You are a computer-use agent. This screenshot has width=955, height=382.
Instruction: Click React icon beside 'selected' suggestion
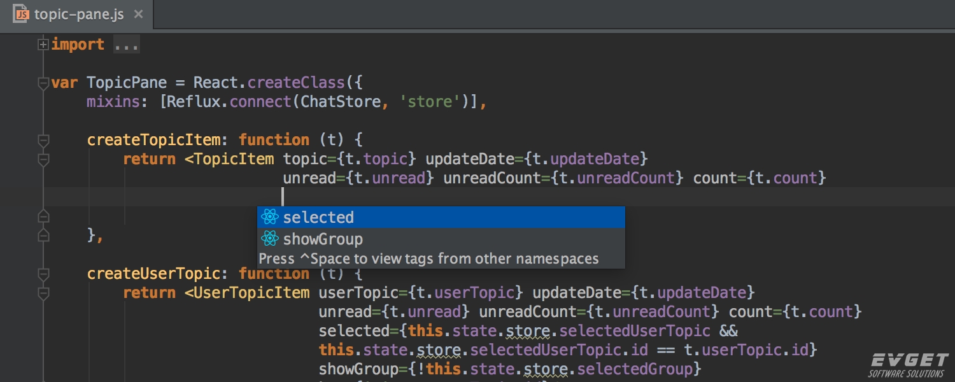pyautogui.click(x=270, y=217)
